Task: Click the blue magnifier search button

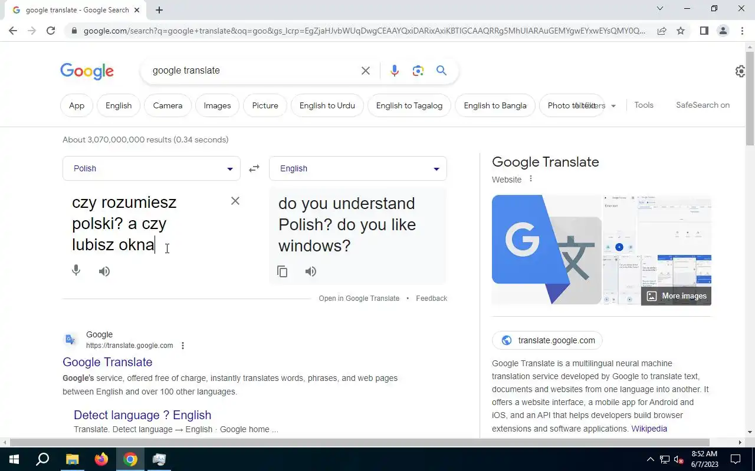Action: 441,71
